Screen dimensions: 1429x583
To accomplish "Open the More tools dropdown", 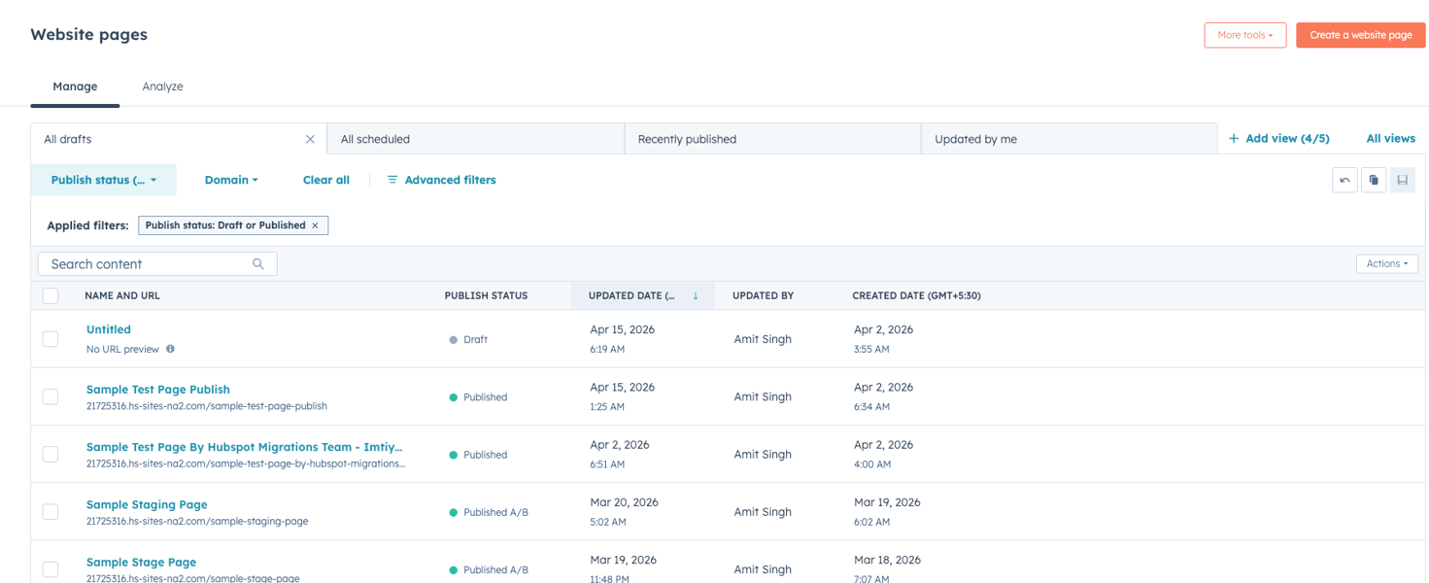I will (x=1245, y=35).
